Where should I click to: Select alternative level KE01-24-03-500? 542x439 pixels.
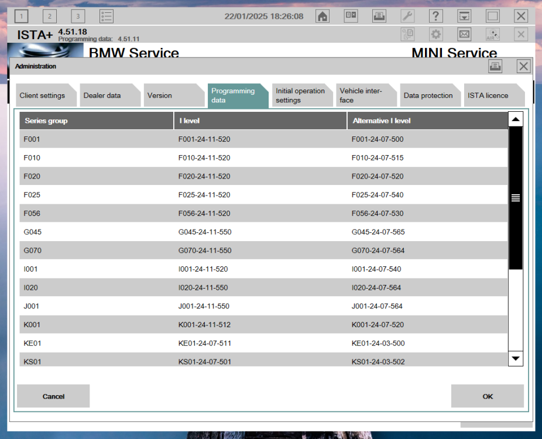tap(378, 343)
